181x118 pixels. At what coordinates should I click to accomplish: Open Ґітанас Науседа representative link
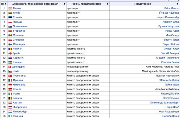(169, 13)
